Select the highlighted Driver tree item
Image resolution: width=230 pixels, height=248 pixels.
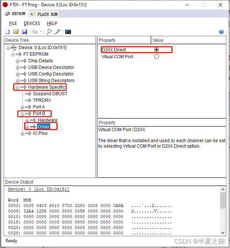tap(44, 127)
